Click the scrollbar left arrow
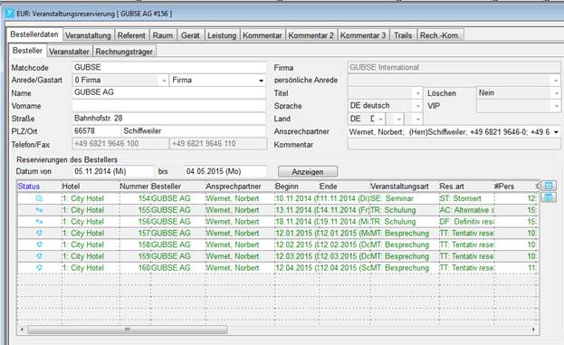Screen dimensions: 564x345 [x=22, y=330]
